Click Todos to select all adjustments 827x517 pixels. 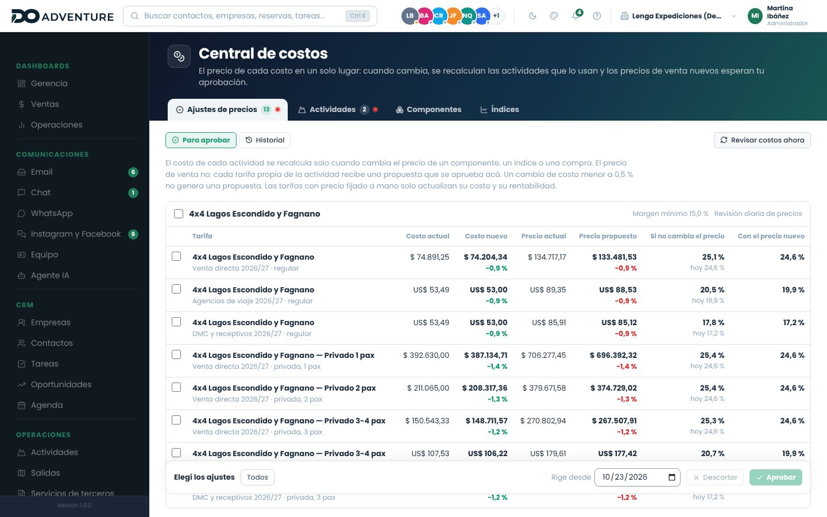click(x=257, y=477)
